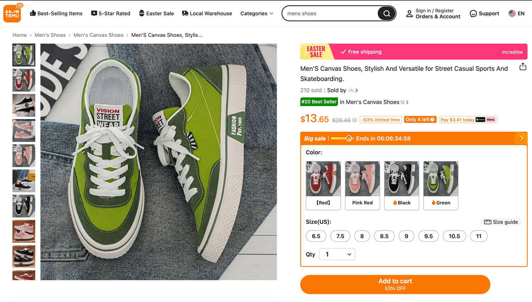Select the Green color option

tap(441, 186)
